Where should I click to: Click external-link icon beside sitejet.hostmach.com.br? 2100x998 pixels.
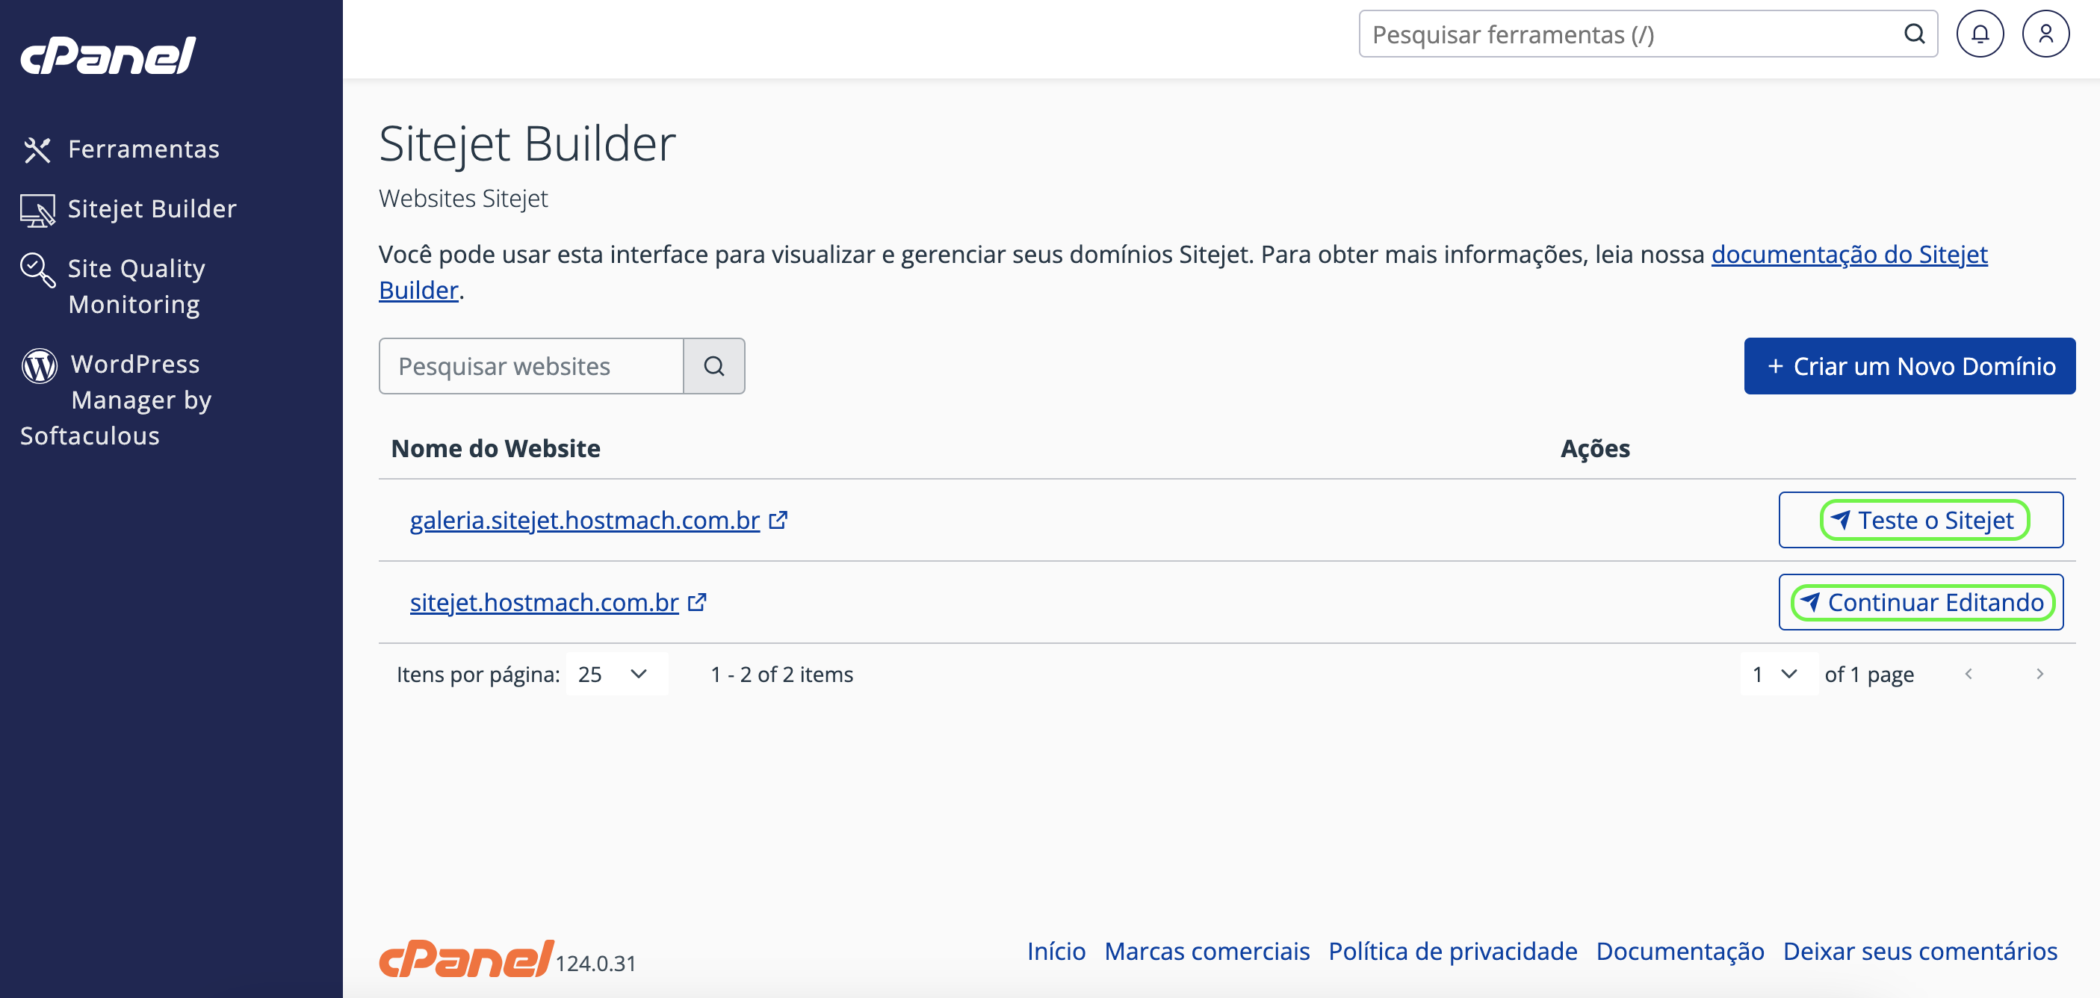click(x=697, y=603)
